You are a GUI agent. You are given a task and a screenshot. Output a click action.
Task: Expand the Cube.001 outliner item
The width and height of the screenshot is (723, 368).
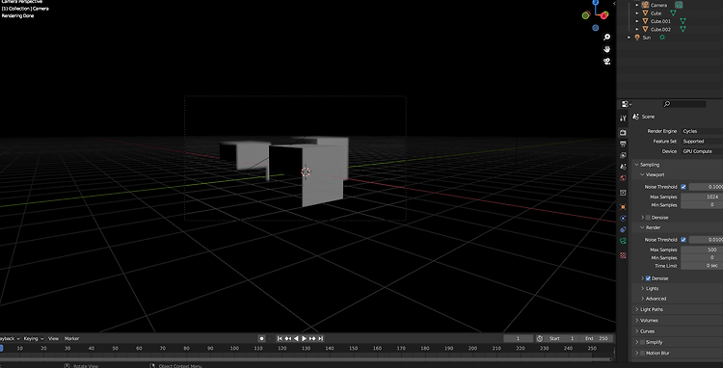point(637,21)
